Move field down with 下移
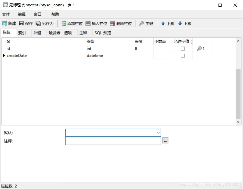The width and height of the screenshot is (243, 189). 185,23
